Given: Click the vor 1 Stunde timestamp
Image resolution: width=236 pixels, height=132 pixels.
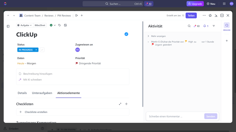Looking at the screenshot, I should tap(208, 42).
